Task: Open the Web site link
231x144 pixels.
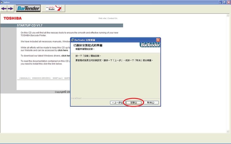Action: (102, 18)
